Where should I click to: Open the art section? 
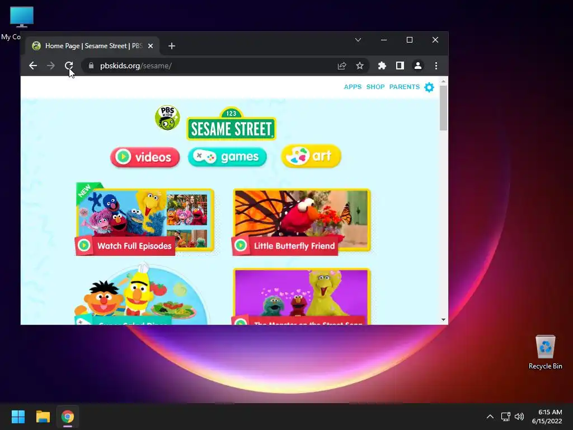311,156
